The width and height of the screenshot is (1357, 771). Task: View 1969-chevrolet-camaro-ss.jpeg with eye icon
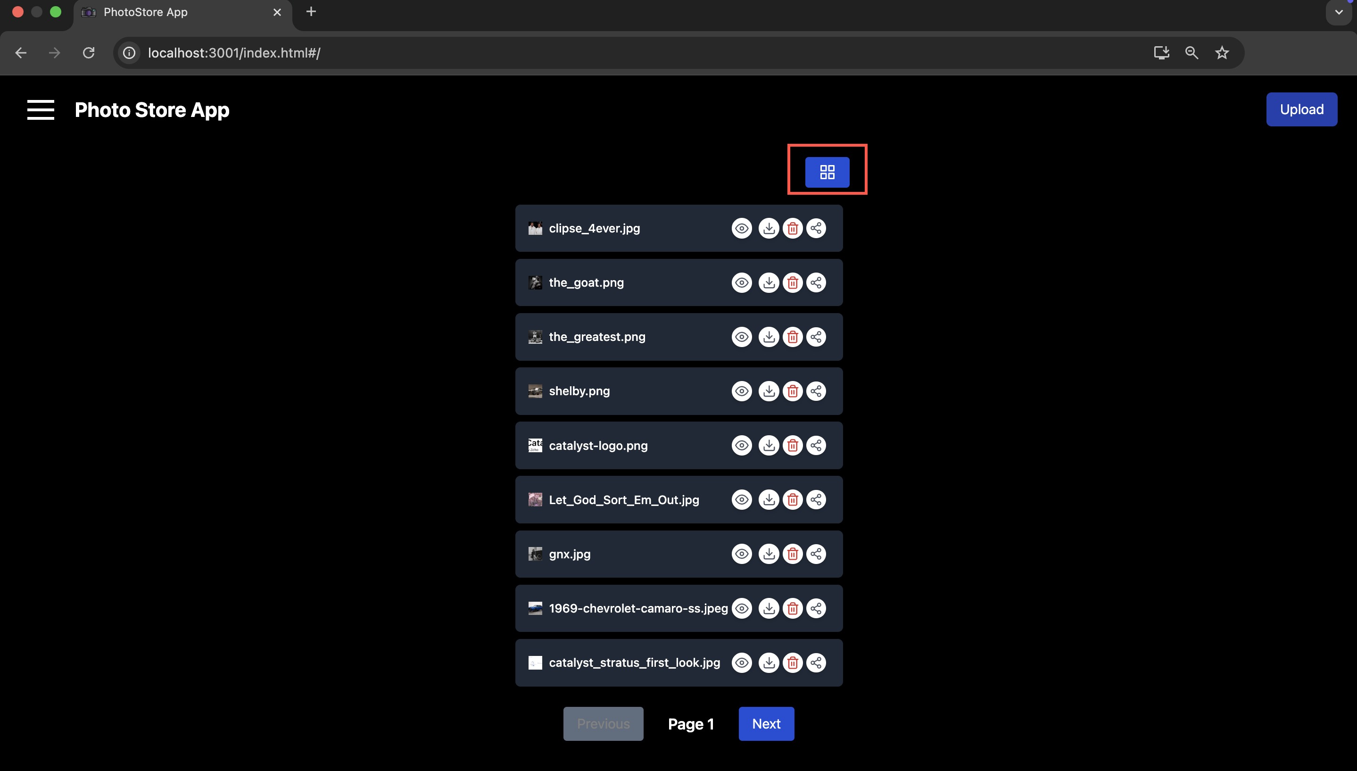[x=741, y=608]
